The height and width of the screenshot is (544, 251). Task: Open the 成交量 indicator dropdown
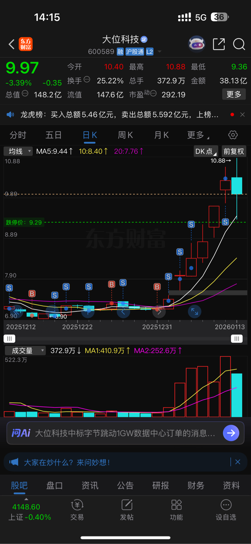tap(25, 351)
